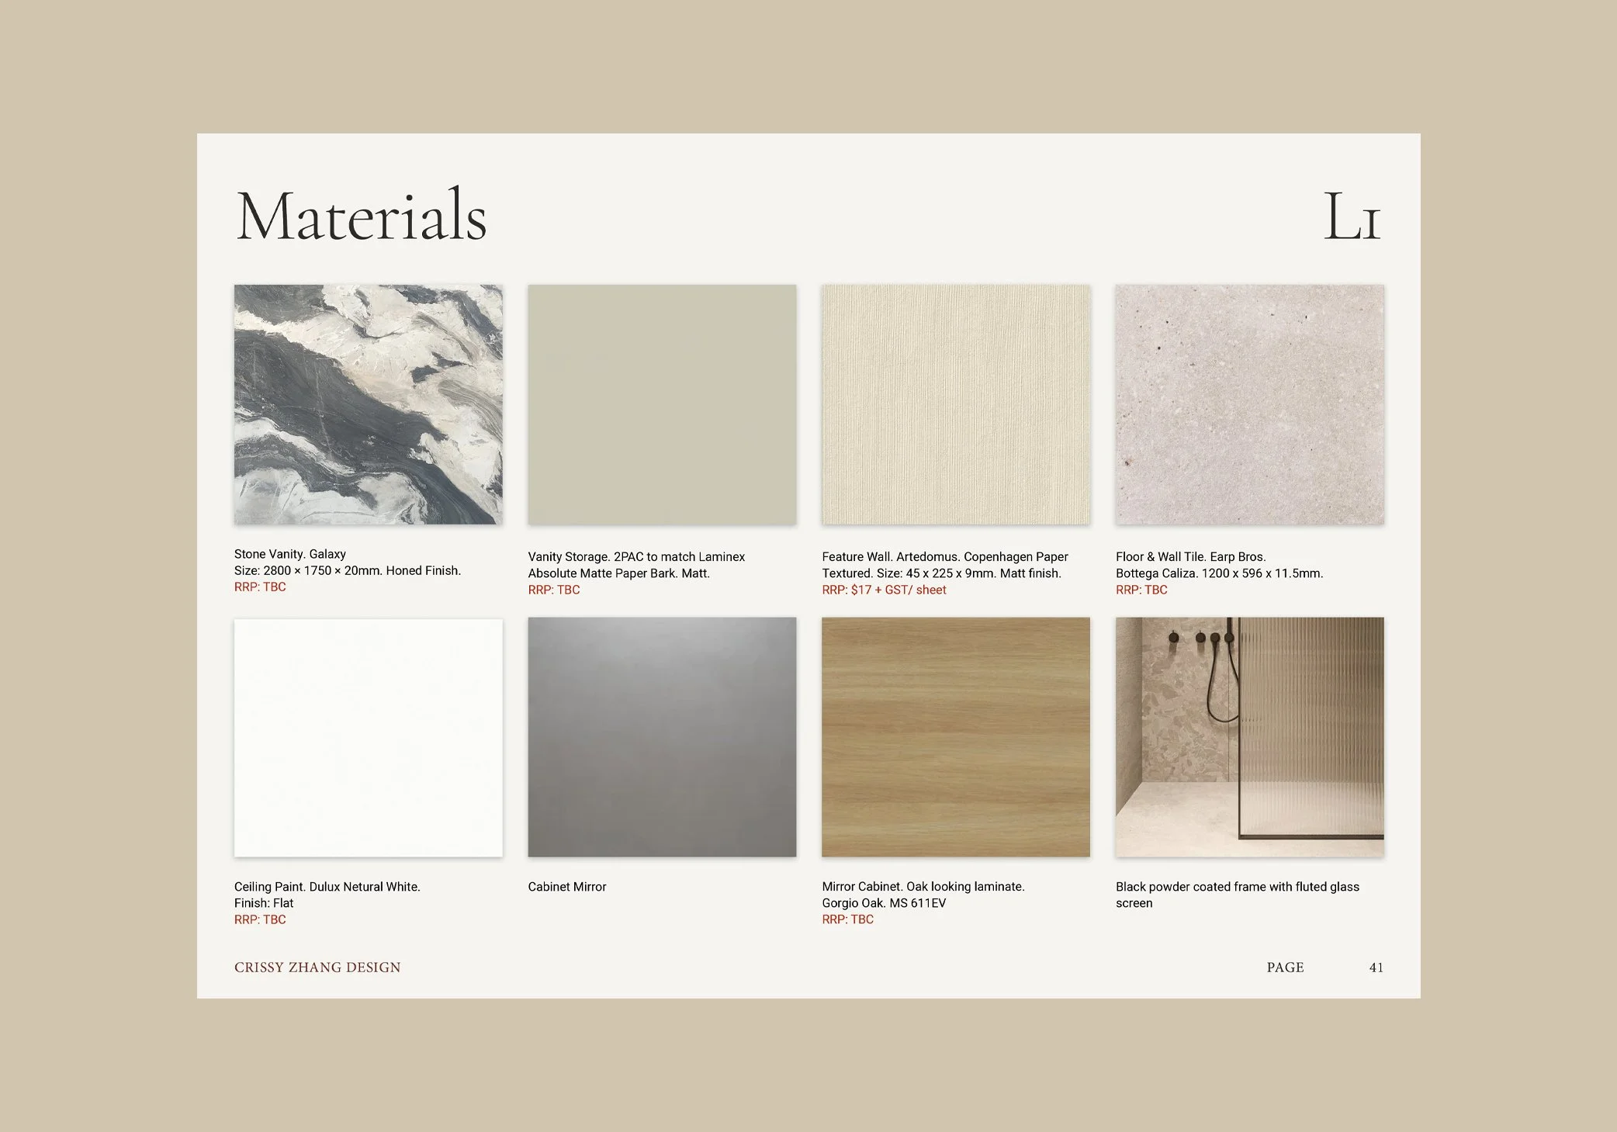The width and height of the screenshot is (1617, 1132).
Task: Click the Materials page heading
Action: [x=361, y=216]
